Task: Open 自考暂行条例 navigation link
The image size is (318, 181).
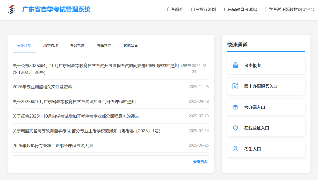Action: pos(203,10)
